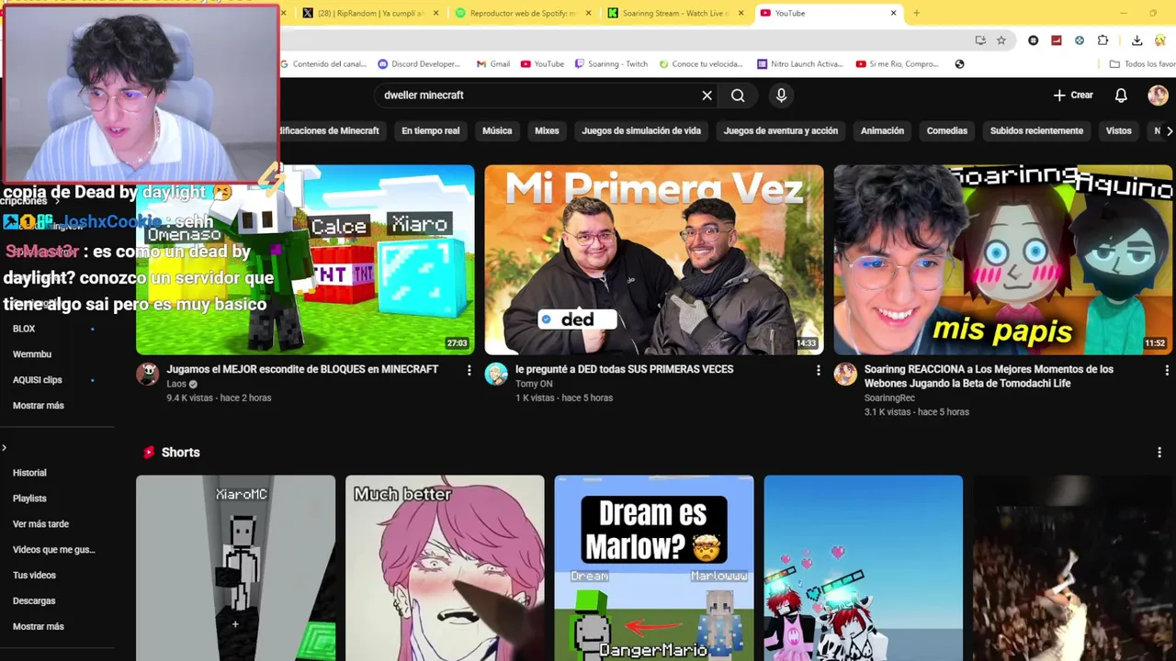Open the Shorts section options menu
Screen dimensions: 1176x661
(1159, 453)
